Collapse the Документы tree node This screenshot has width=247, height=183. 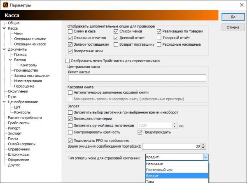pyautogui.click(x=4, y=49)
